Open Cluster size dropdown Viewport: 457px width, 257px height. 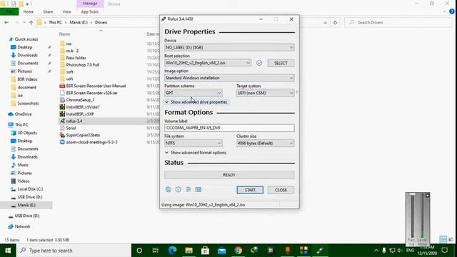click(x=265, y=143)
